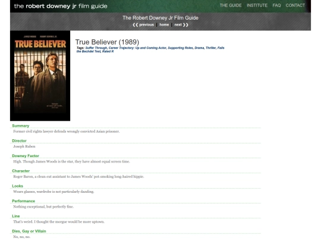
Task: Click the text starting 'High. Though James Woods'
Action: coord(71,161)
